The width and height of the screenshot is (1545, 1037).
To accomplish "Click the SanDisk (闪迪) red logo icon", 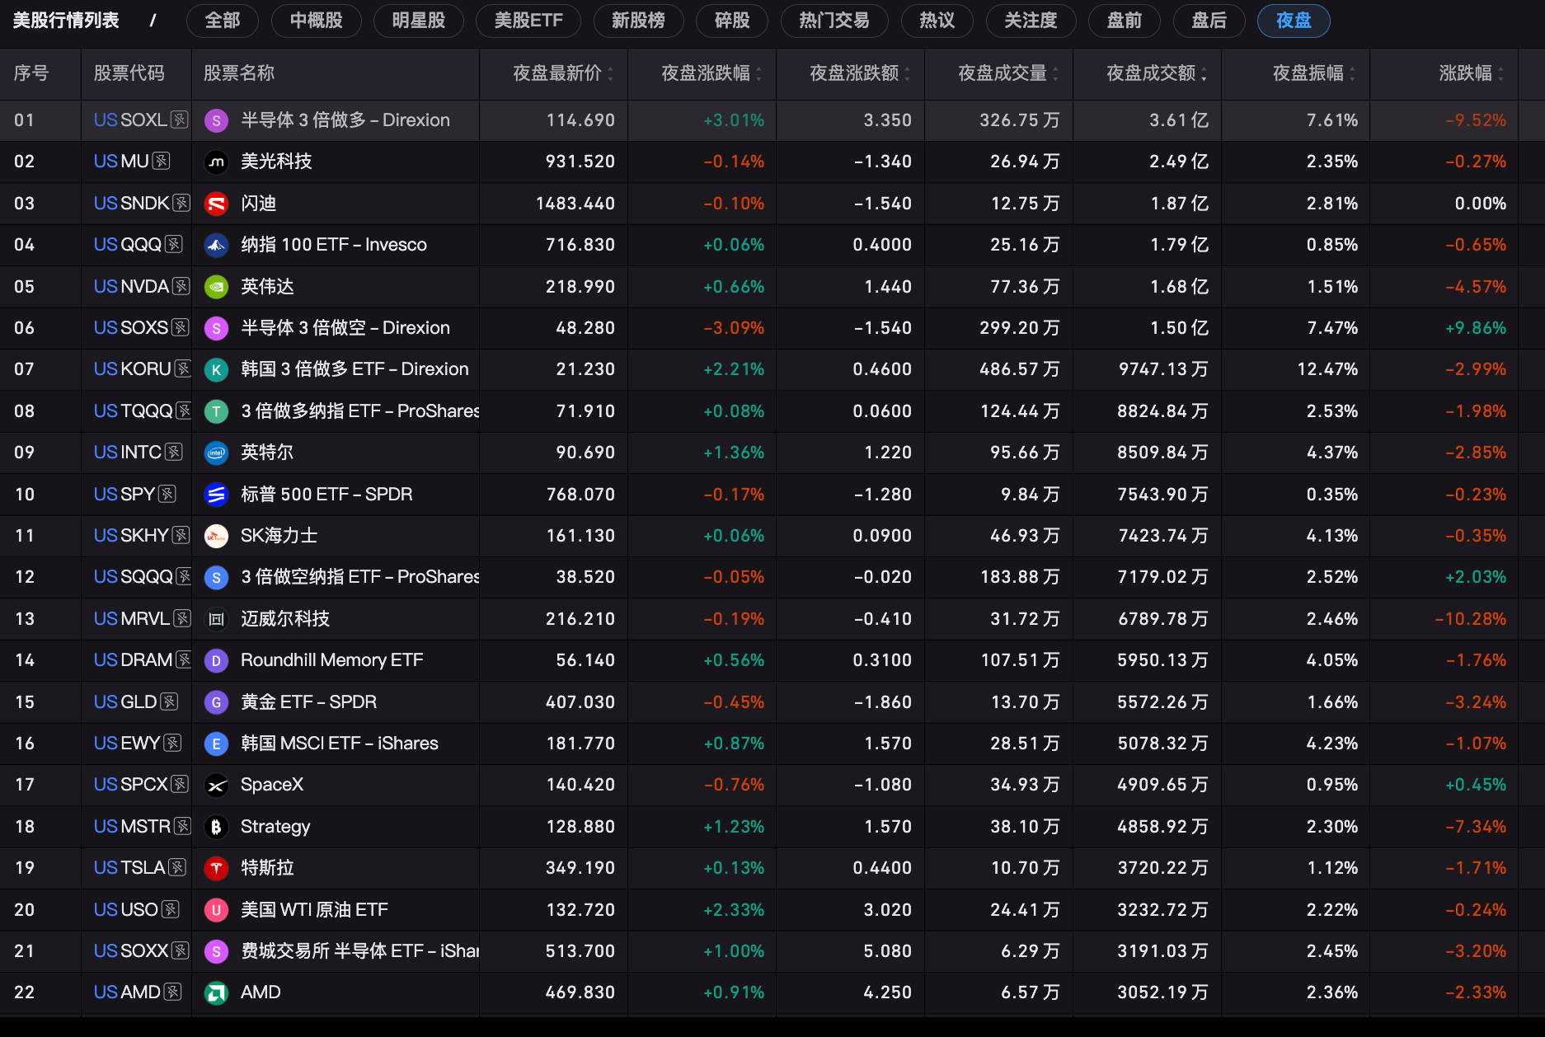I will (216, 204).
